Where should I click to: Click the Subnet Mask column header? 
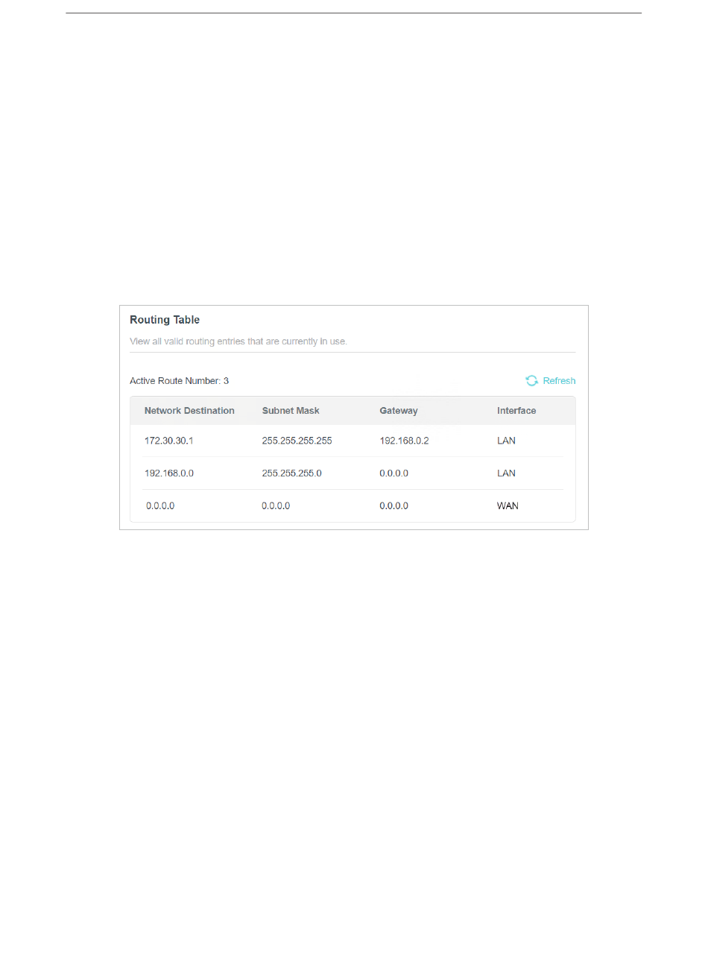point(291,411)
